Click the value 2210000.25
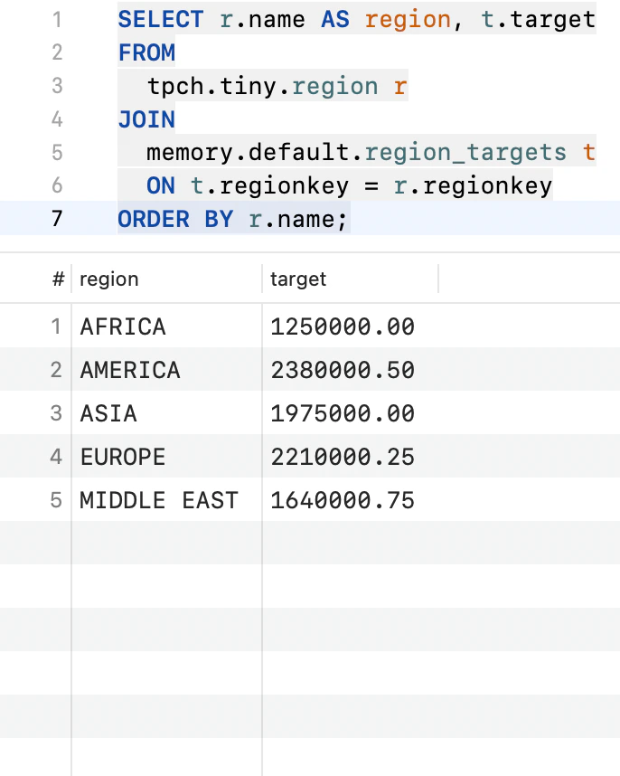Image resolution: width=620 pixels, height=776 pixels. tap(343, 457)
